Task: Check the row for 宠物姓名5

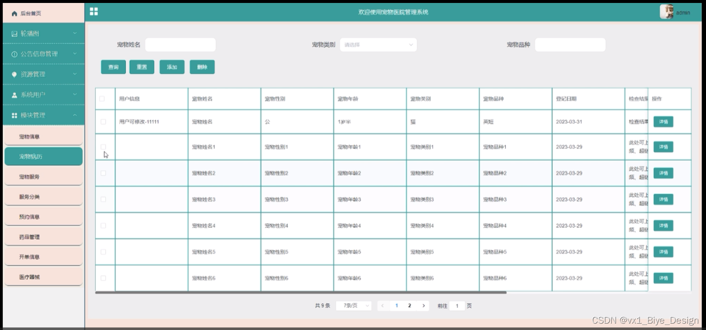Action: click(103, 252)
